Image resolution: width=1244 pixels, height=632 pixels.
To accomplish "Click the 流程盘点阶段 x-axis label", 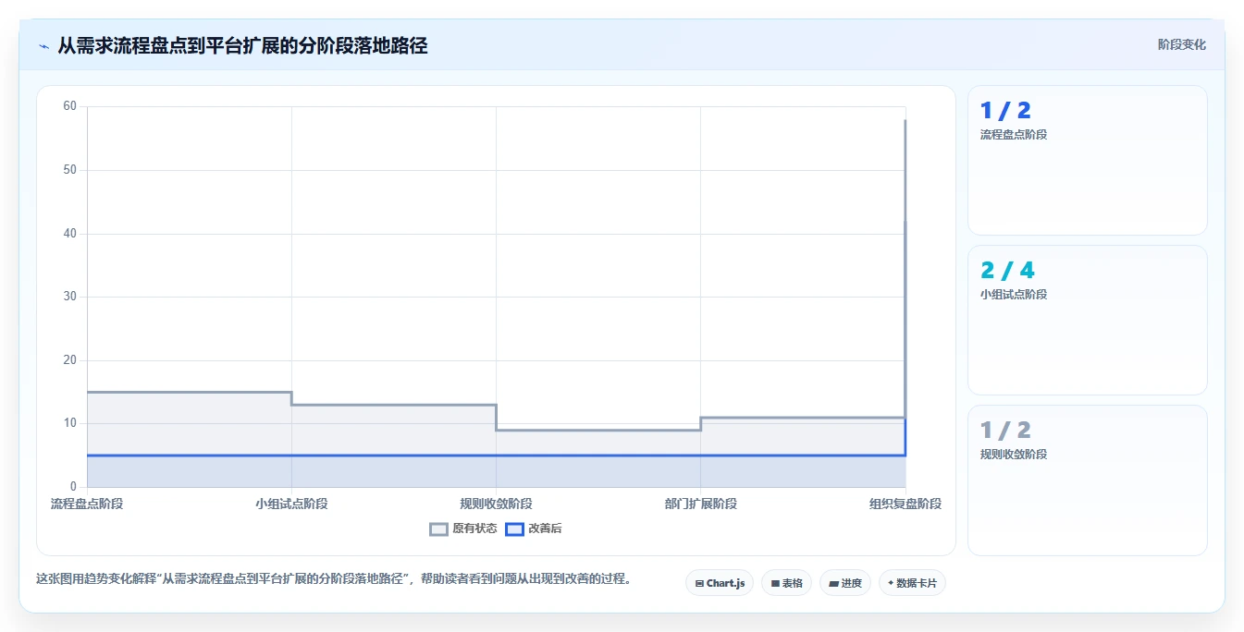I will (87, 504).
